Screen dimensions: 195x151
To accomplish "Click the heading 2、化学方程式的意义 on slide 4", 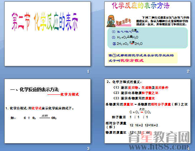I will (124, 82).
